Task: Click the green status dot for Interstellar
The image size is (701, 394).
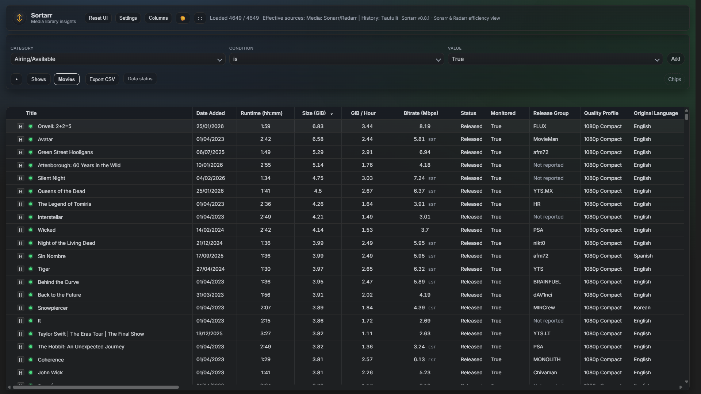Action: click(x=31, y=217)
